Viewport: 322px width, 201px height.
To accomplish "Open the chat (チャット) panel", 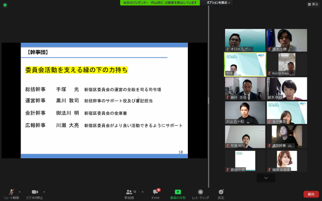I will (156, 192).
